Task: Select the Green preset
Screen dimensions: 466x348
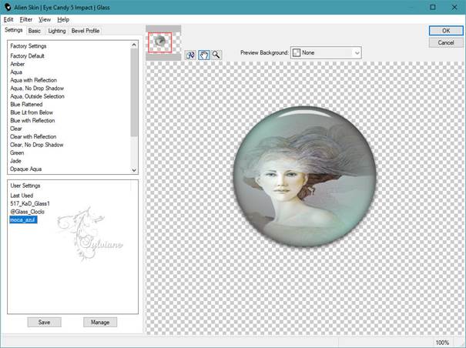Action: click(17, 152)
